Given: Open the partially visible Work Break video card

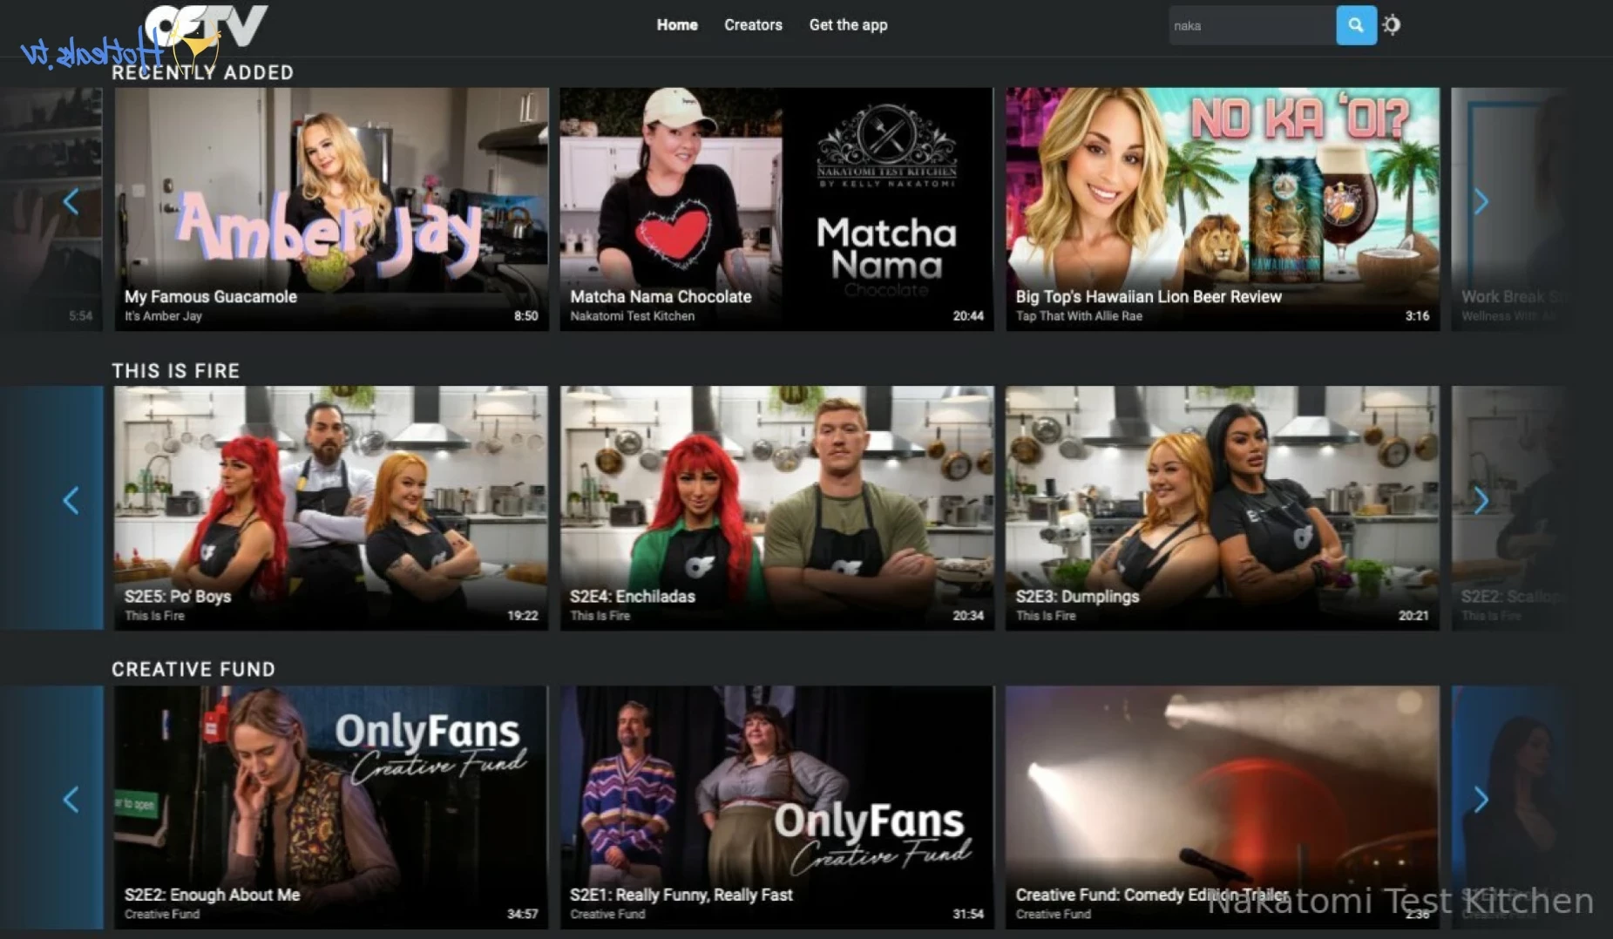Looking at the screenshot, I should (1508, 208).
